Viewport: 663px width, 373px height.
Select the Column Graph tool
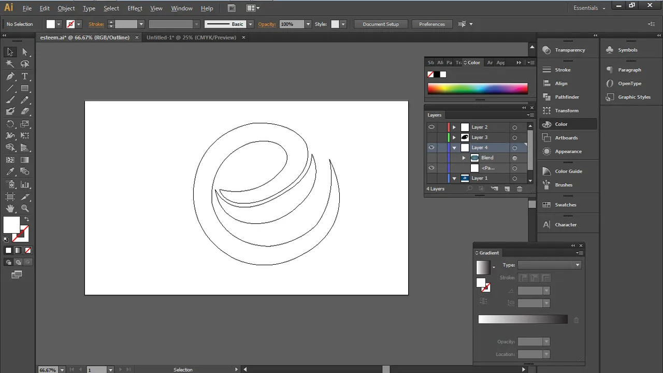(x=25, y=184)
